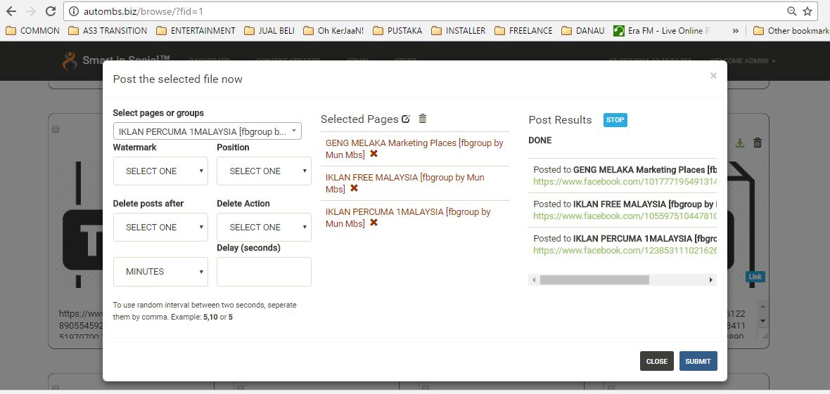Close the dialog with the X icon
Screen dimensions: 830x394
[713, 76]
